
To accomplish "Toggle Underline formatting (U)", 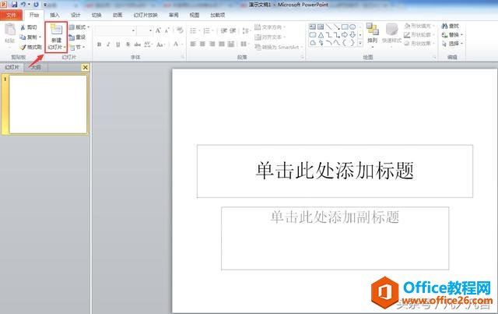I will 119,44.
